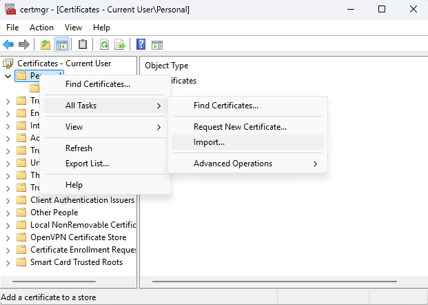Select Local NonRemovable Certificates tree item
The image size is (428, 305).
click(83, 225)
